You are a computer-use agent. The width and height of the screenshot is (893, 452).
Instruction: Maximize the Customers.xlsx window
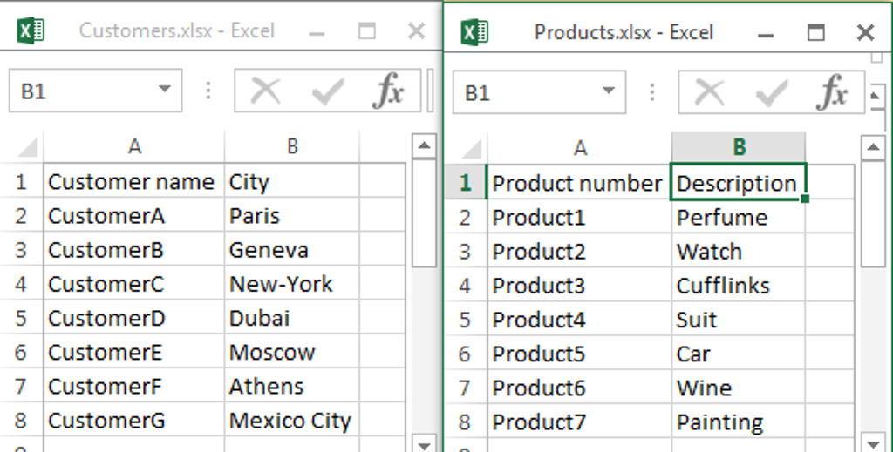(x=366, y=31)
